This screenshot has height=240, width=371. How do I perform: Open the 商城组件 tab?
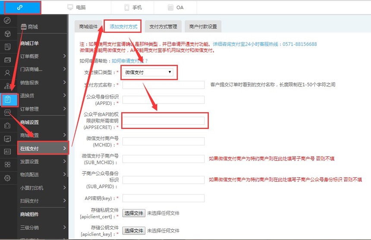88,26
